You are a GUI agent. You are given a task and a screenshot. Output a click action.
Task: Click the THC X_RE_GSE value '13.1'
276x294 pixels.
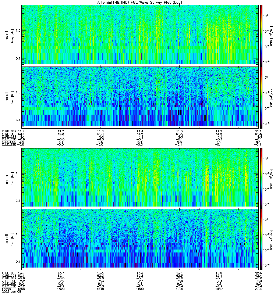pos(179,273)
